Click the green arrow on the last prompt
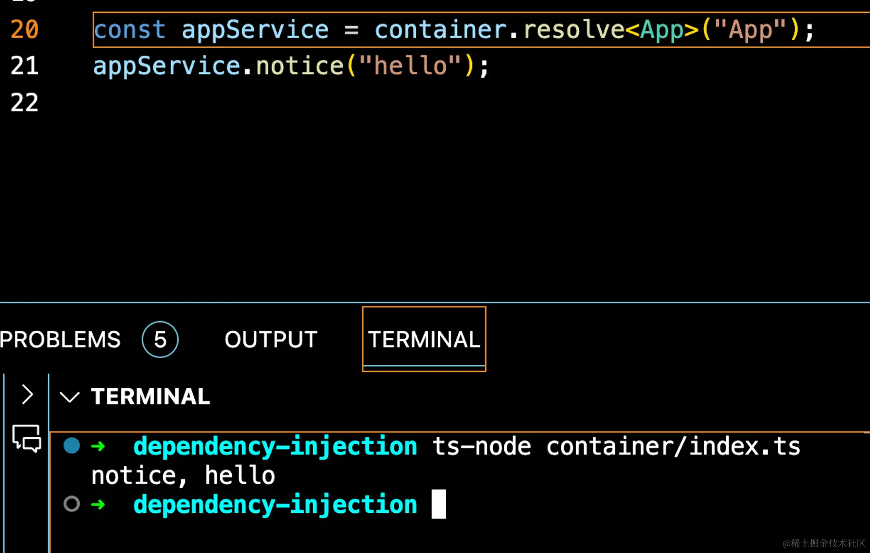 (x=98, y=505)
